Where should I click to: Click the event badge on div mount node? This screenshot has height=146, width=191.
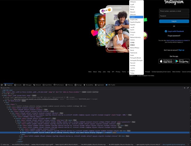coord(24,101)
